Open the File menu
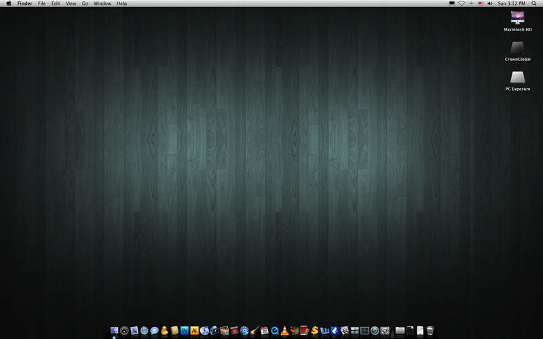The width and height of the screenshot is (543, 339). click(42, 3)
